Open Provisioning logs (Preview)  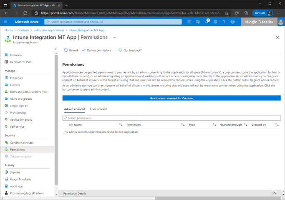pos(27,193)
